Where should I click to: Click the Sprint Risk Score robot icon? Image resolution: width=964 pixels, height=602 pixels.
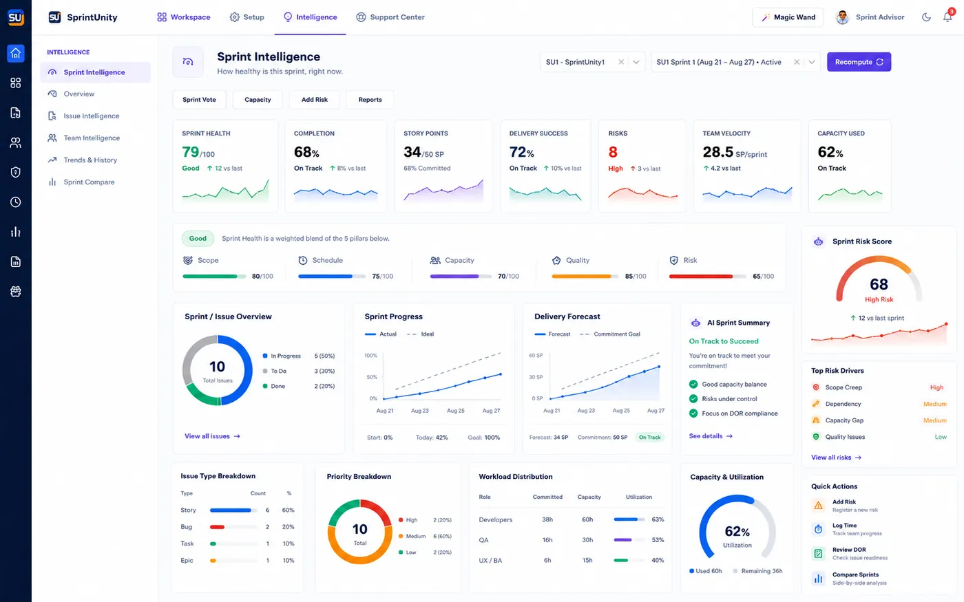click(x=819, y=241)
